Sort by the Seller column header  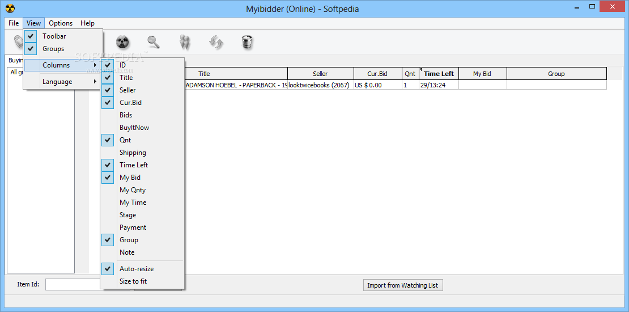pos(321,74)
